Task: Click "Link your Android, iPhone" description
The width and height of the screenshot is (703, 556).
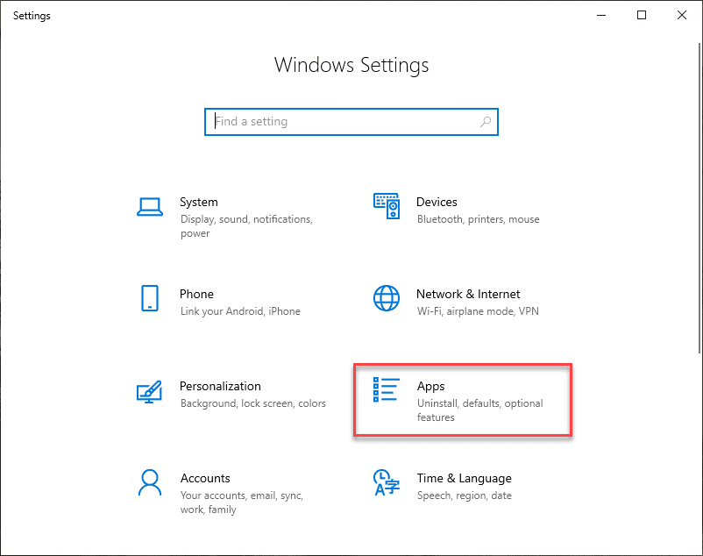Action: coord(240,311)
